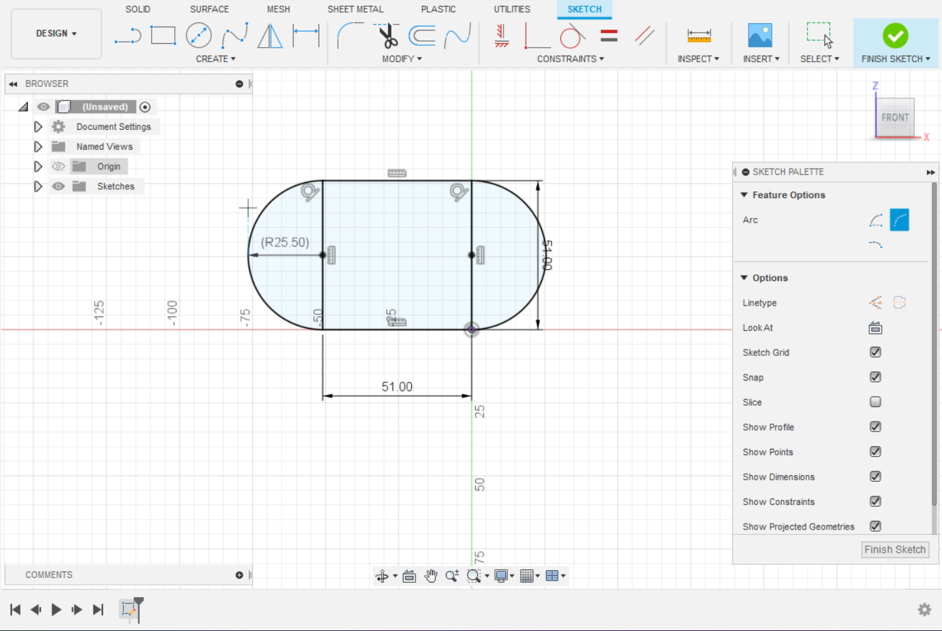Switch to the SURFACE tab
This screenshot has width=942, height=631.
pyautogui.click(x=209, y=9)
